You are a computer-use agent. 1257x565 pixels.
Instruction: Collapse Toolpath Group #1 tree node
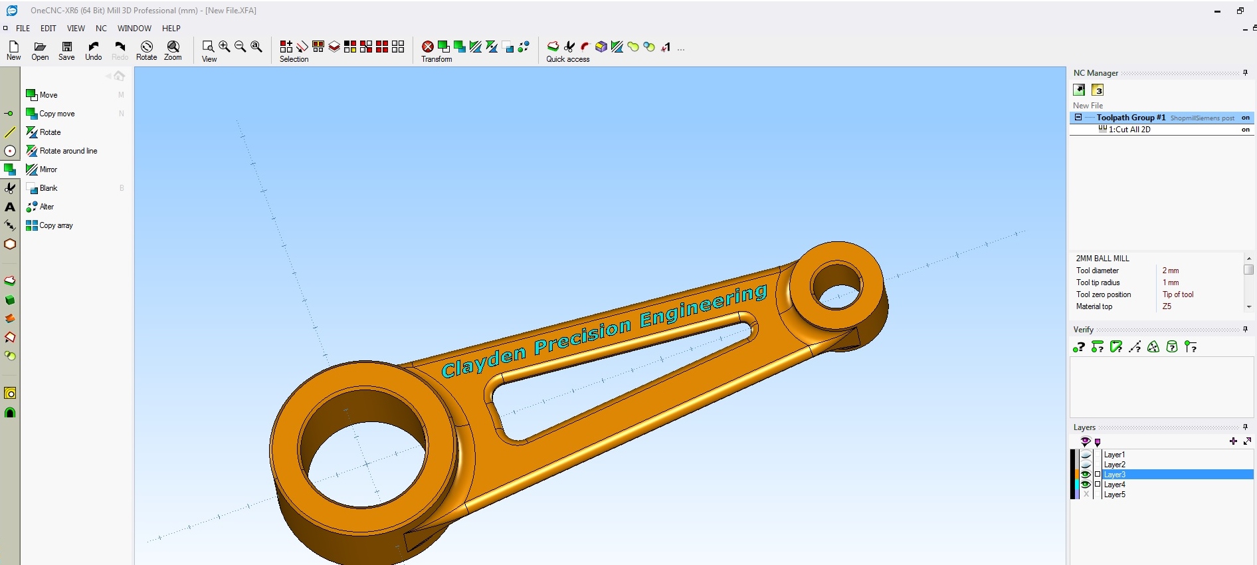1078,118
